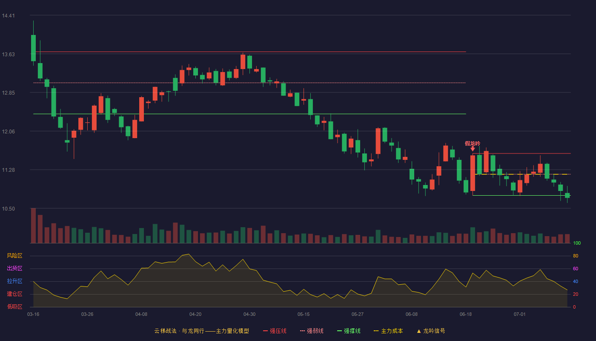
Task: Toggle the 主力成本 legend entry
Action: (x=388, y=331)
